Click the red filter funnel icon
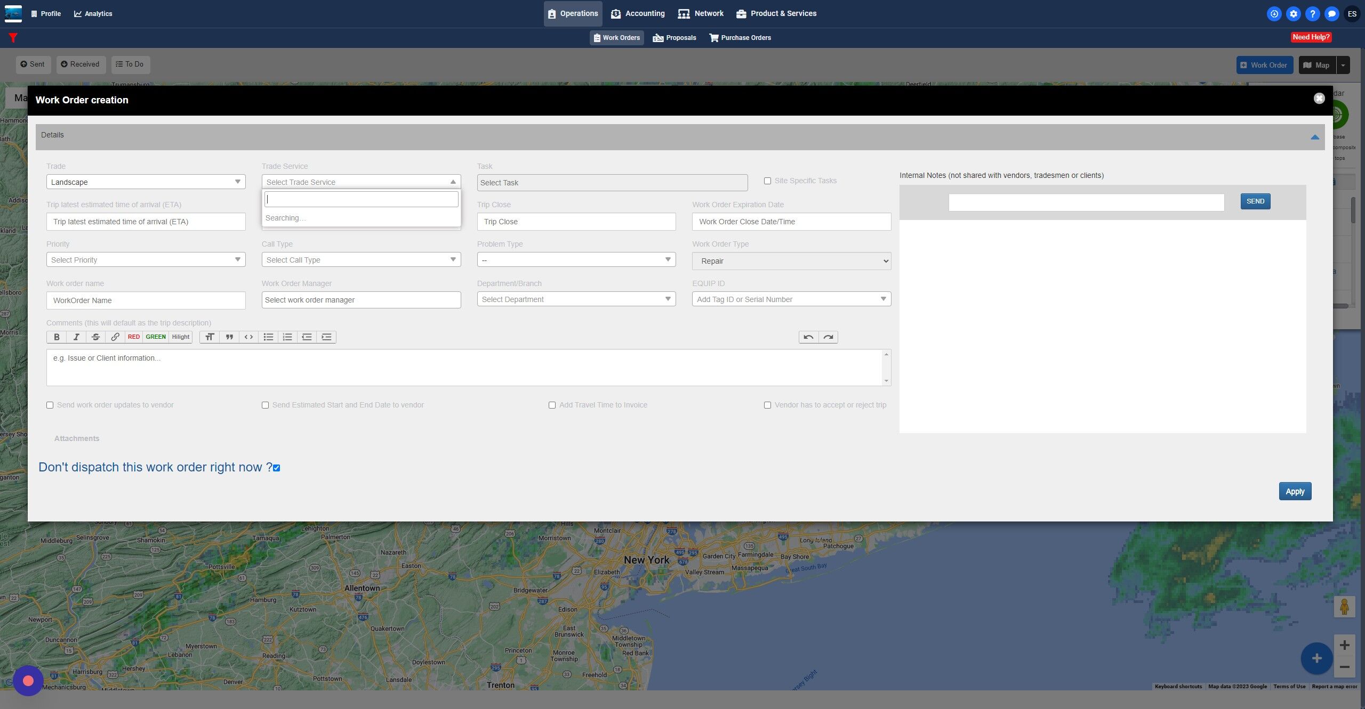Screen dimensions: 1365x709 13,38
